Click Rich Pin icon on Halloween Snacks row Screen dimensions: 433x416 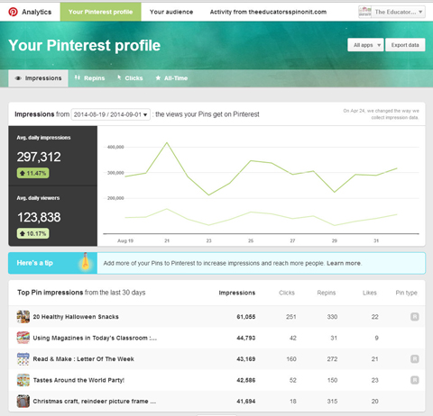click(x=415, y=317)
